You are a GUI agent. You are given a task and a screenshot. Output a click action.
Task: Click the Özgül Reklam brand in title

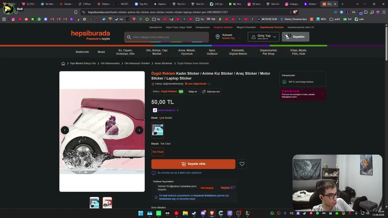pyautogui.click(x=163, y=73)
